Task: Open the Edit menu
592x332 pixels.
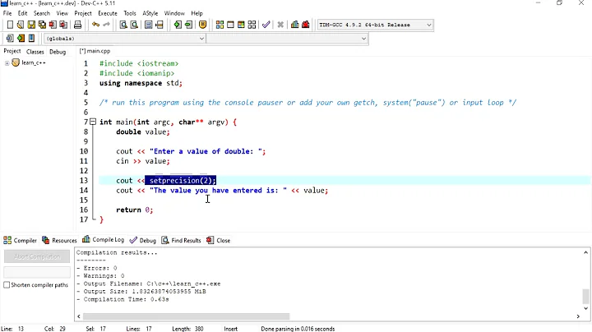Action: pyautogui.click(x=23, y=13)
